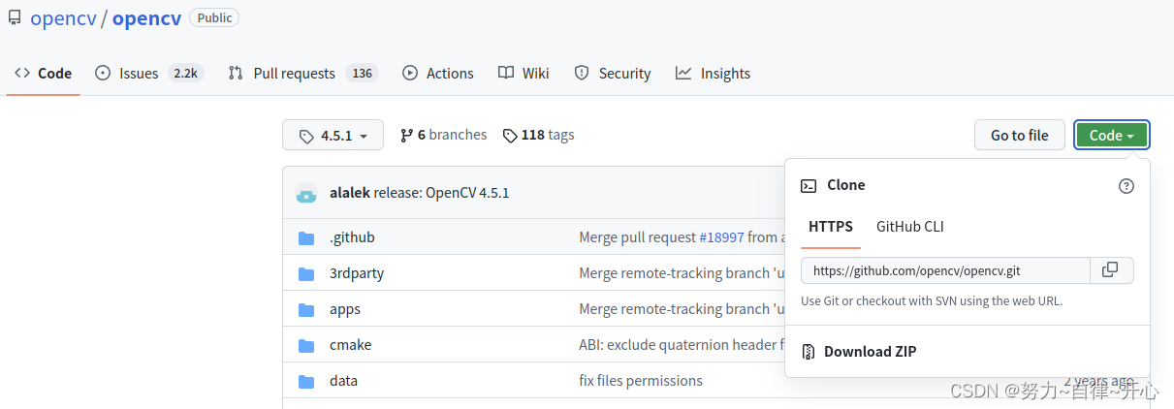1174x409 pixels.
Task: Open the Security tab
Action: click(613, 73)
